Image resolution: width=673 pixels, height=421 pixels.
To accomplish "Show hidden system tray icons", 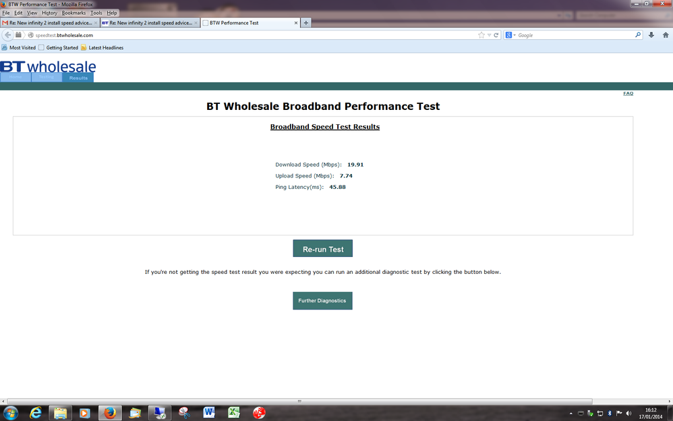I will coord(571,414).
